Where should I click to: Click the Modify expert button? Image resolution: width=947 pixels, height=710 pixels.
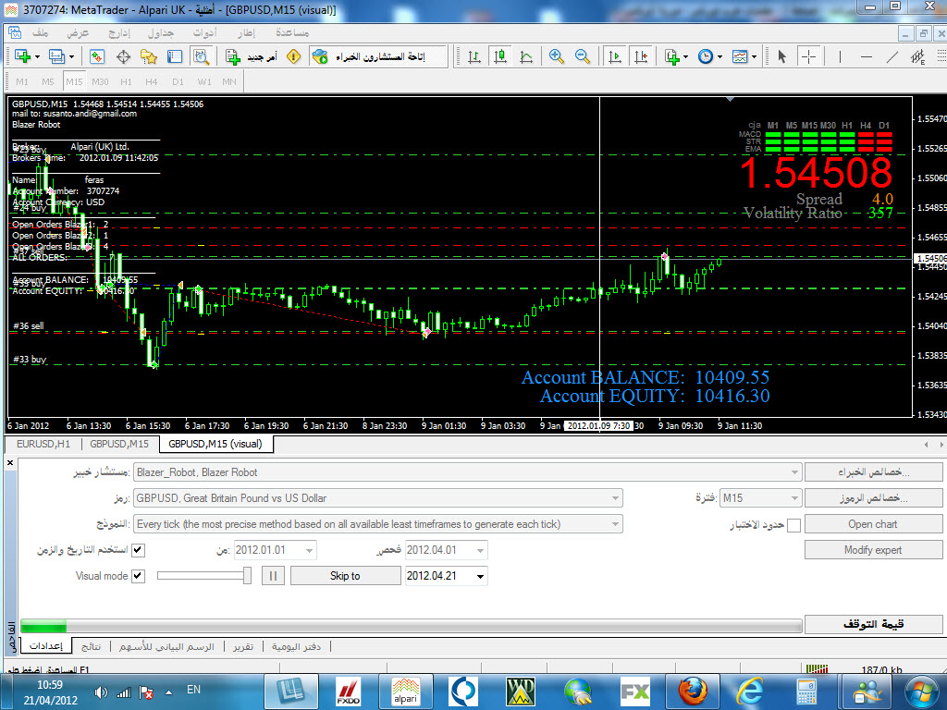873,550
